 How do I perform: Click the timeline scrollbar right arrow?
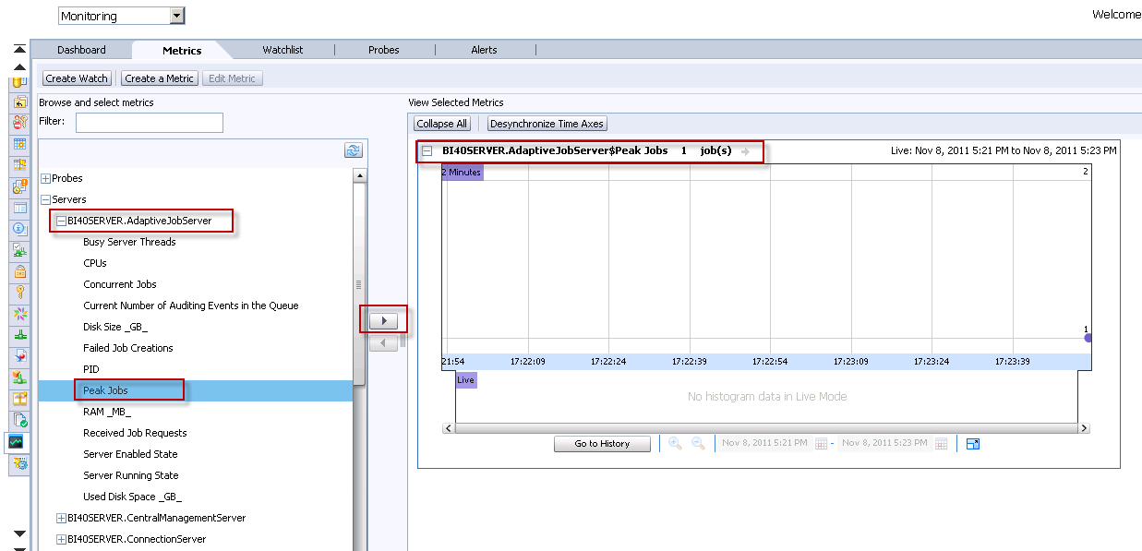coord(1085,428)
